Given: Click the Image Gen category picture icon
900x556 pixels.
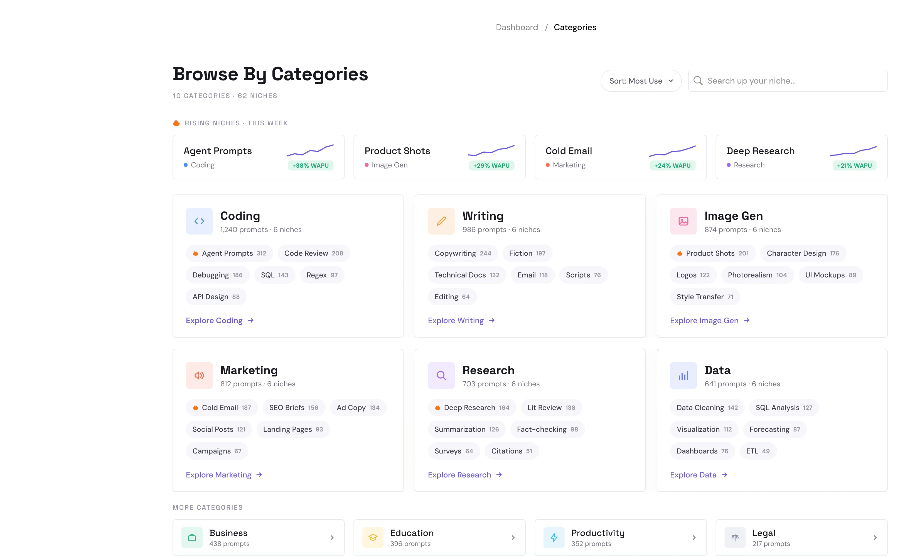Looking at the screenshot, I should [x=683, y=221].
